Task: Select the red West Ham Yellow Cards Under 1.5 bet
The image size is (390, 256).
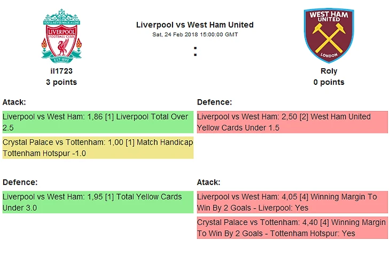Action: 292,122
